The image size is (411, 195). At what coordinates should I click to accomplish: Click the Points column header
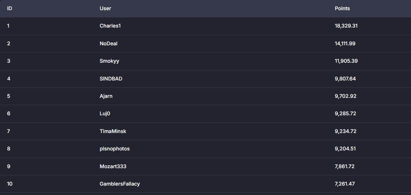click(x=342, y=8)
